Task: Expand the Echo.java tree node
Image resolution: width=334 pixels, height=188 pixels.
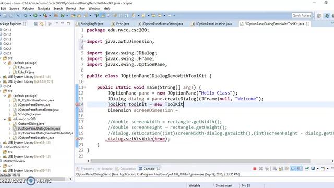Action: click(9, 67)
